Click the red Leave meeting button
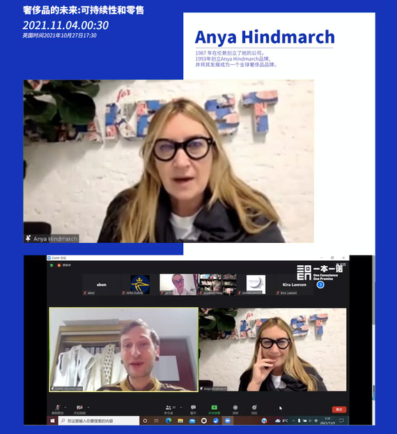The width and height of the screenshot is (397, 434). coord(338,410)
